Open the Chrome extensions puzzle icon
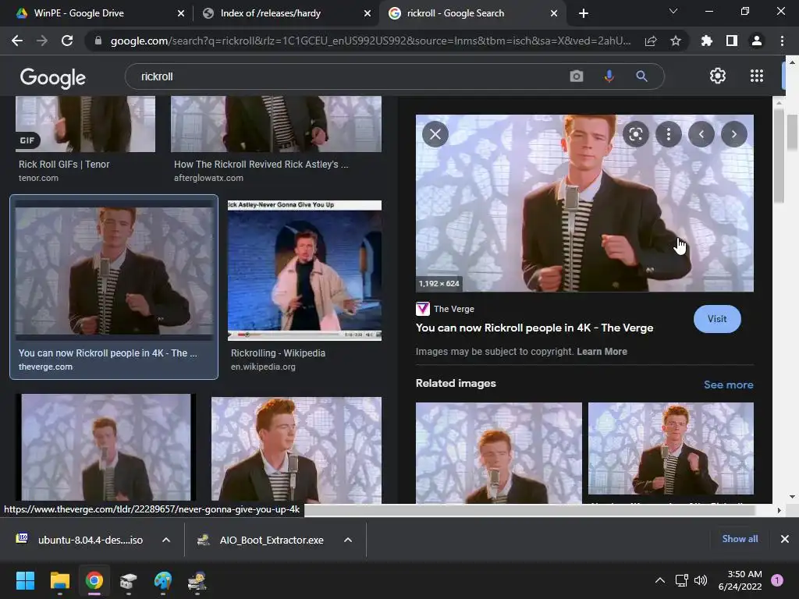 tap(706, 41)
